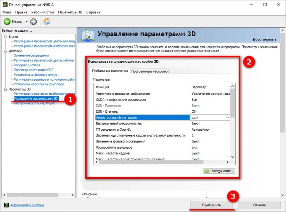This screenshot has height=212, width=286.
Task: Click the task tree scroll-right arrow
Action: tap(72, 195)
